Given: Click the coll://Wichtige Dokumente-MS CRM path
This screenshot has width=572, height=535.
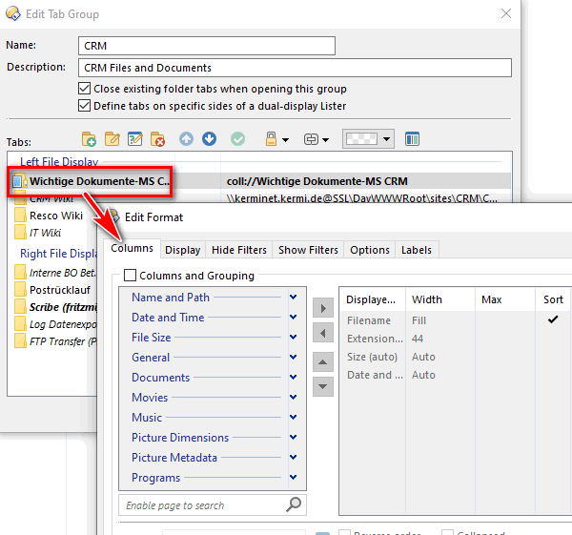Looking at the screenshot, I should click(x=317, y=181).
